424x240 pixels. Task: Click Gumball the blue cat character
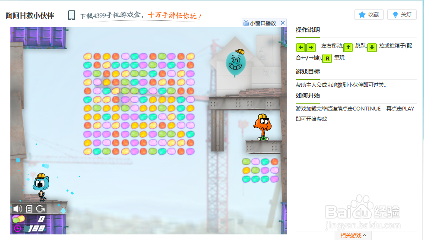point(41,187)
